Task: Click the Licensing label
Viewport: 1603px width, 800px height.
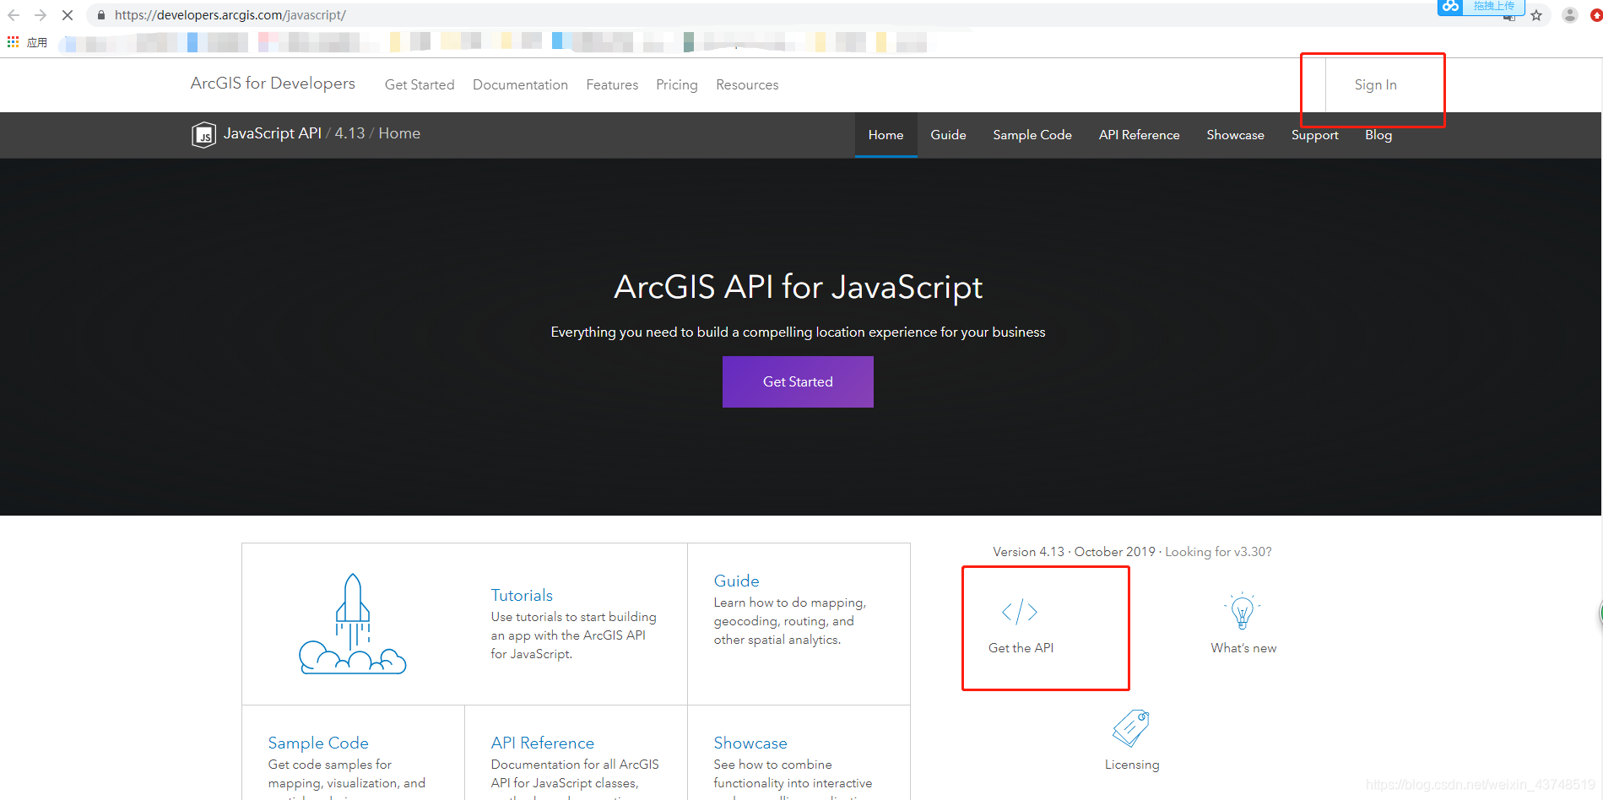Action: (x=1132, y=765)
